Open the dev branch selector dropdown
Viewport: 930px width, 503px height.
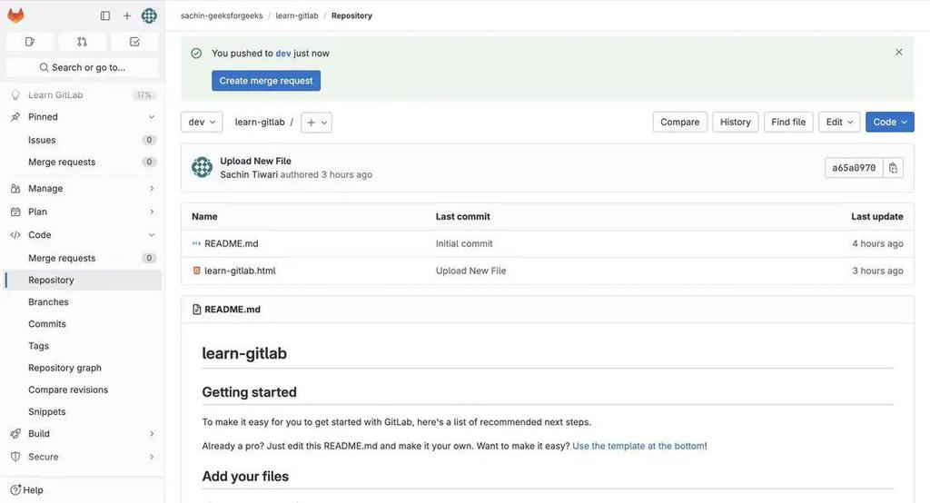point(202,122)
